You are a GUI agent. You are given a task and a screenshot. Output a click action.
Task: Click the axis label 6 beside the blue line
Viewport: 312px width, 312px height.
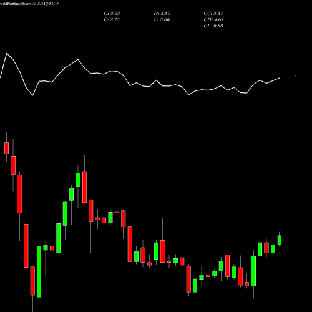[295, 76]
